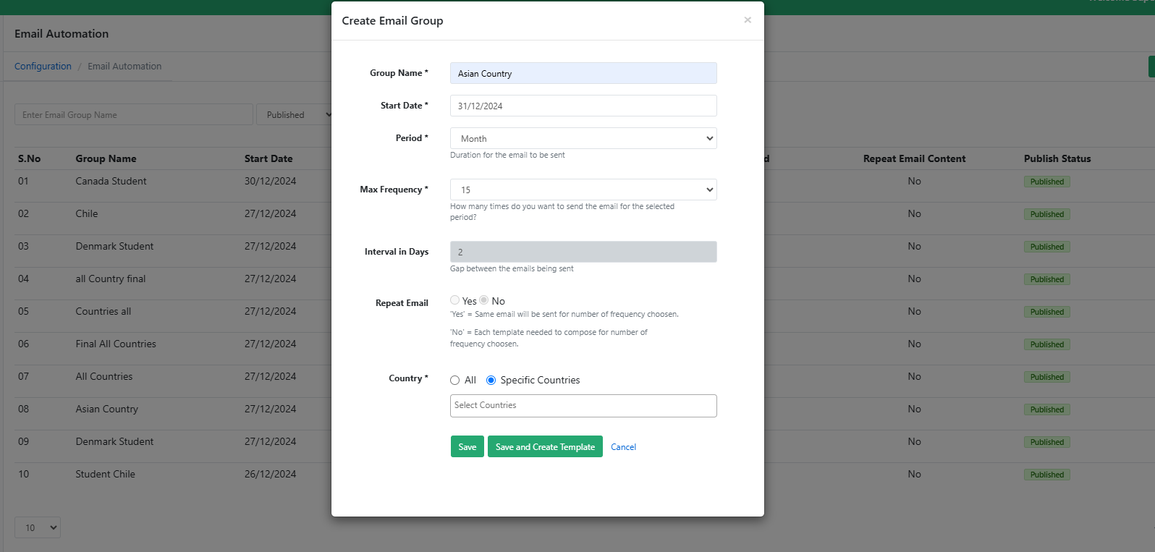This screenshot has height=552, width=1155.
Task: Open the page size dropdown showing 10
Action: coord(38,527)
